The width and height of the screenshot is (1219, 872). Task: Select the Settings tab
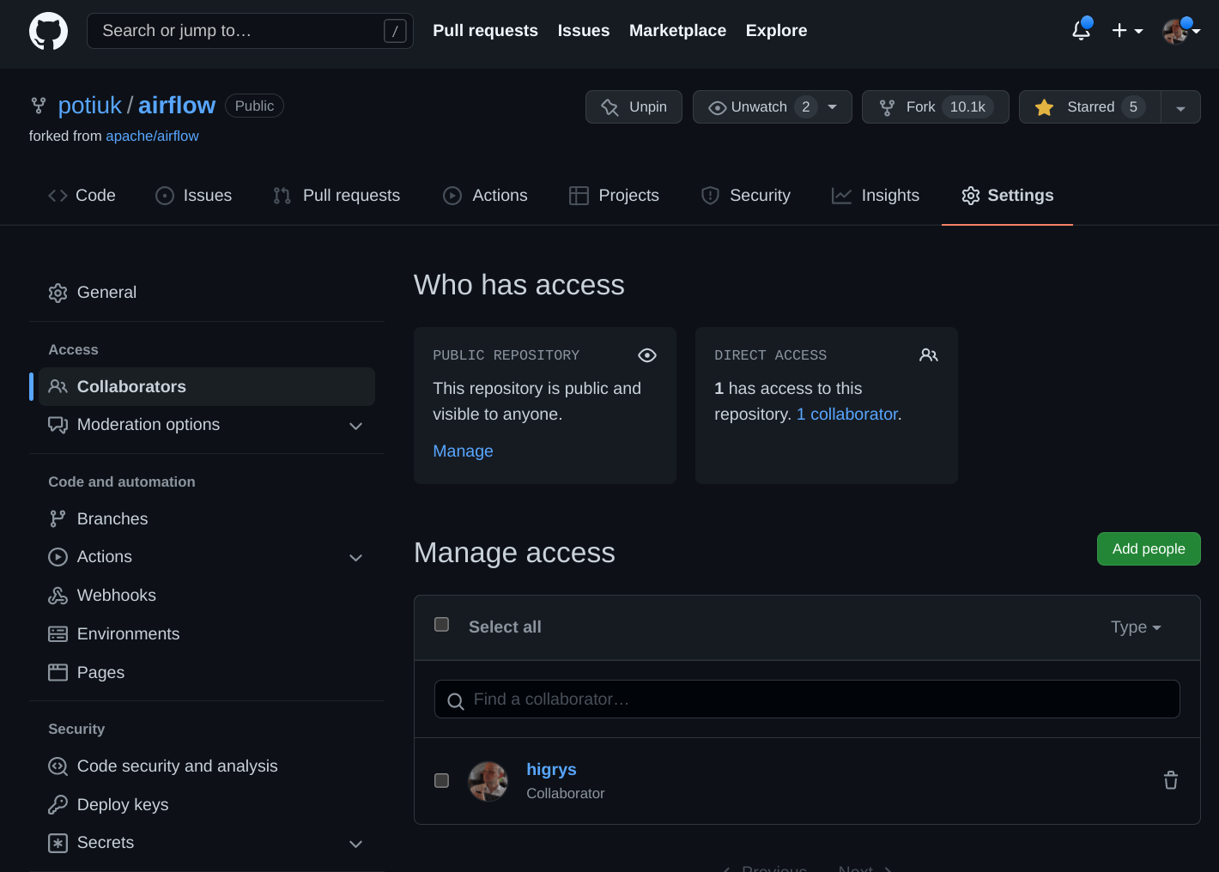[1007, 196]
